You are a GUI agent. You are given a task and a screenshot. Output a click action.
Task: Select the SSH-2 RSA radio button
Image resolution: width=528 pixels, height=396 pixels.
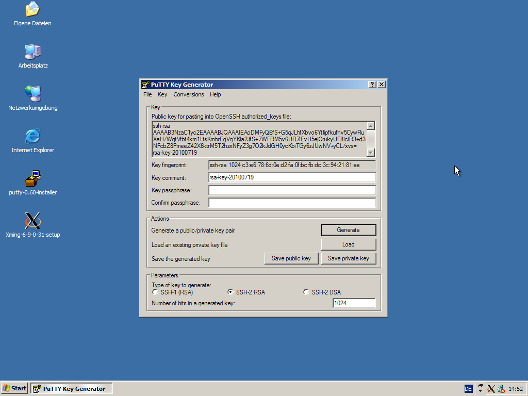point(231,292)
